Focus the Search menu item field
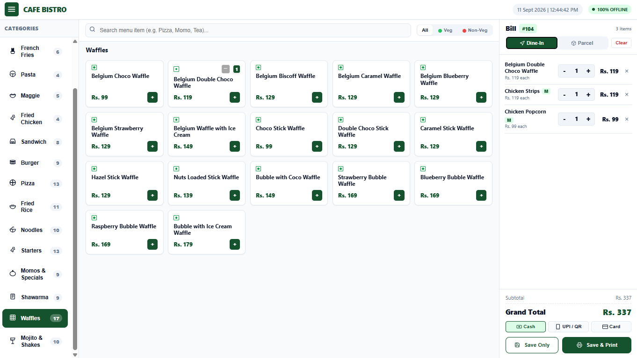Screen dimensions: 637x358 [248, 30]
